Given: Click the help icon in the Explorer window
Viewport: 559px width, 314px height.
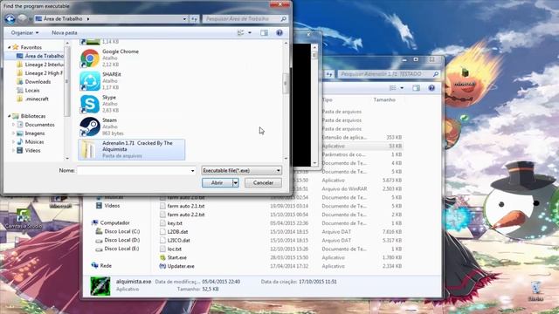Looking at the screenshot, I should point(431,87).
